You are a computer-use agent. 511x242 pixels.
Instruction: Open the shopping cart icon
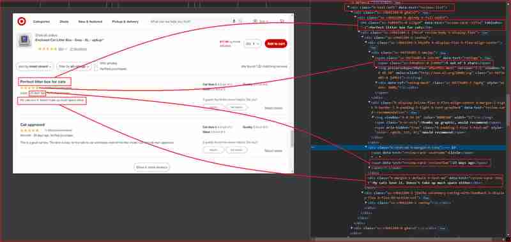(282, 22)
